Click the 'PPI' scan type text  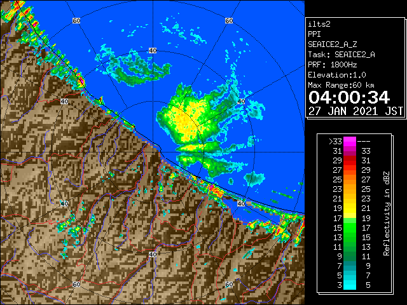(314, 34)
